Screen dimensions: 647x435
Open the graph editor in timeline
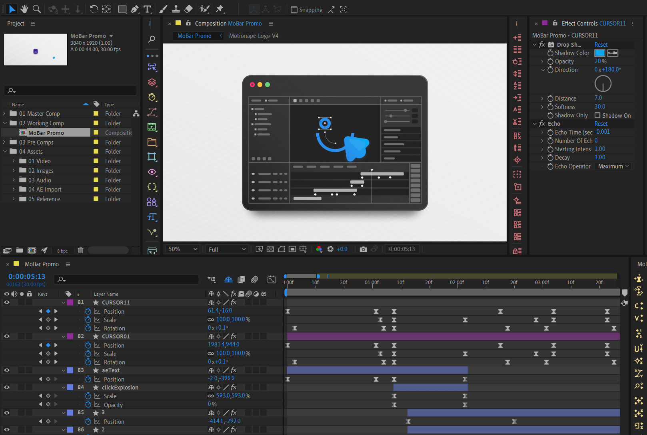point(272,279)
